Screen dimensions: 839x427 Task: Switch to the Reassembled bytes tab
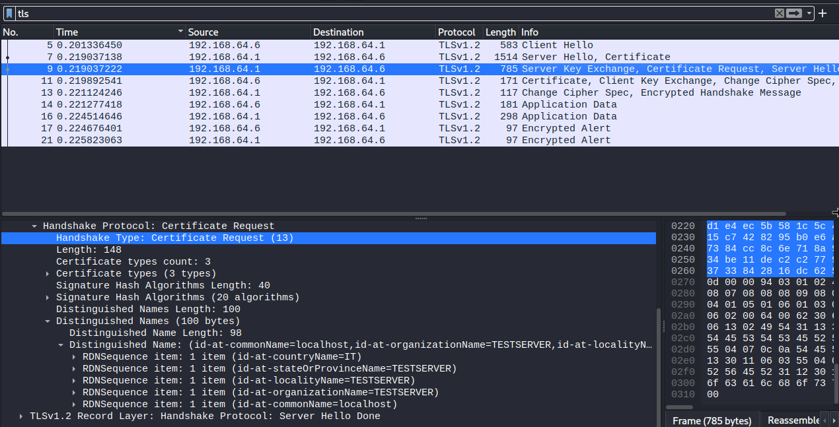[x=793, y=420]
